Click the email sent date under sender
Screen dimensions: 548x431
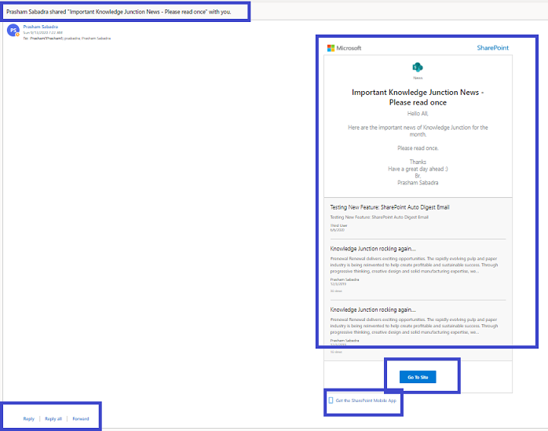[42, 32]
